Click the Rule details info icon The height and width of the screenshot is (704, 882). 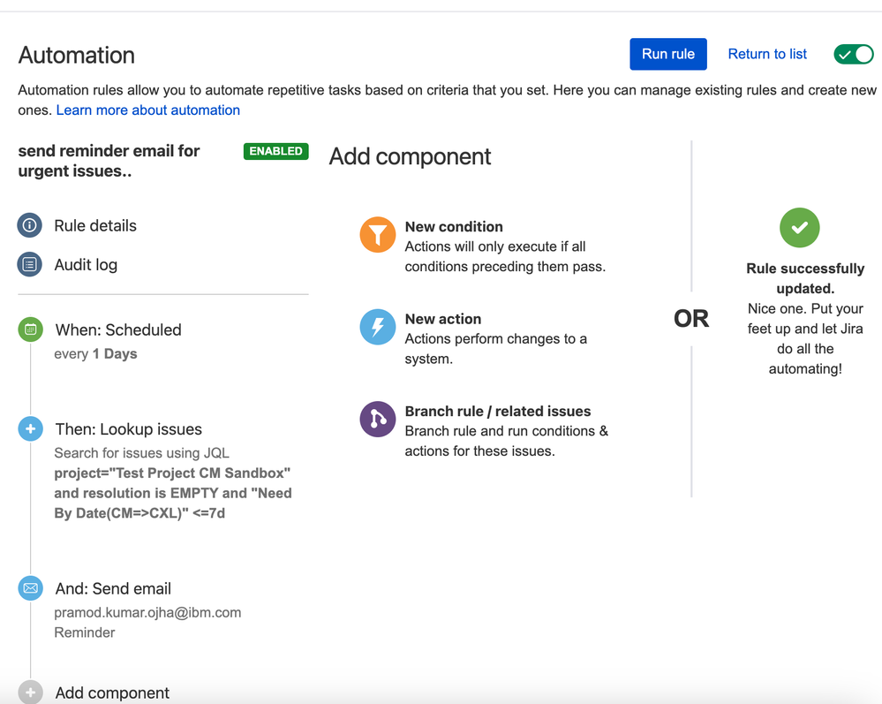pyautogui.click(x=30, y=225)
